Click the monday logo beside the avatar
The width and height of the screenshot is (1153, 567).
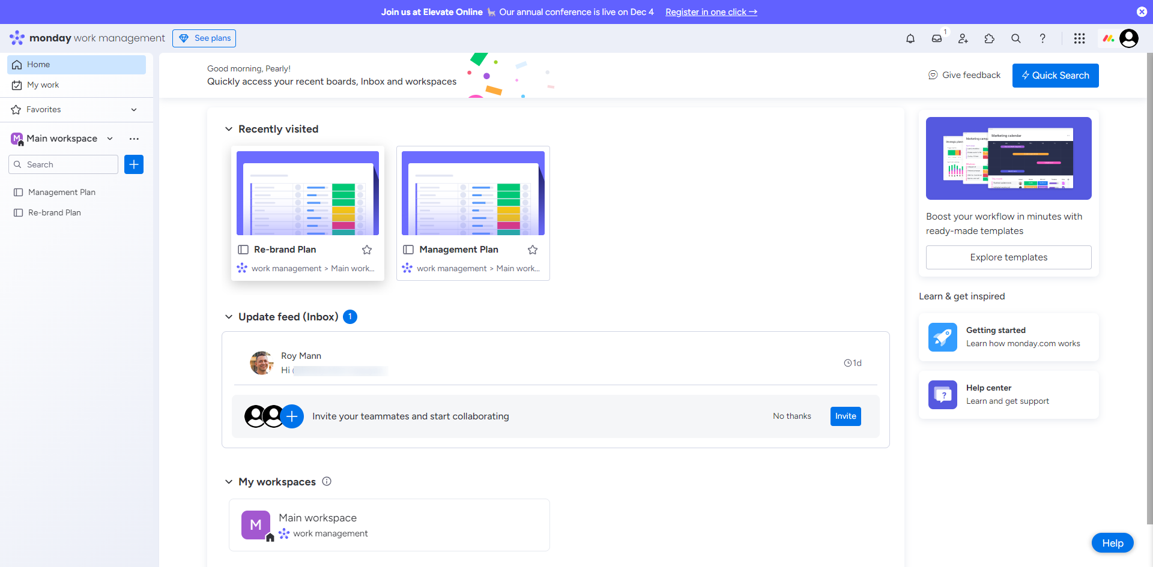coord(1109,38)
